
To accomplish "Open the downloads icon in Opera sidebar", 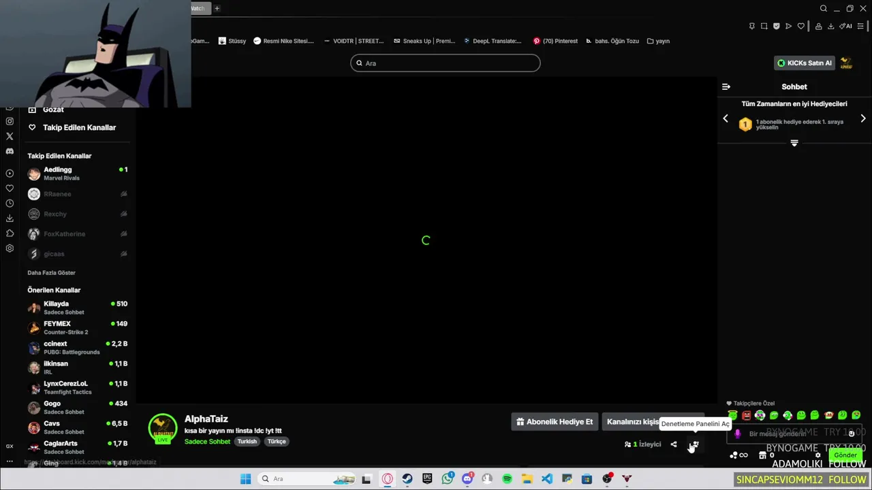I will click(x=10, y=218).
